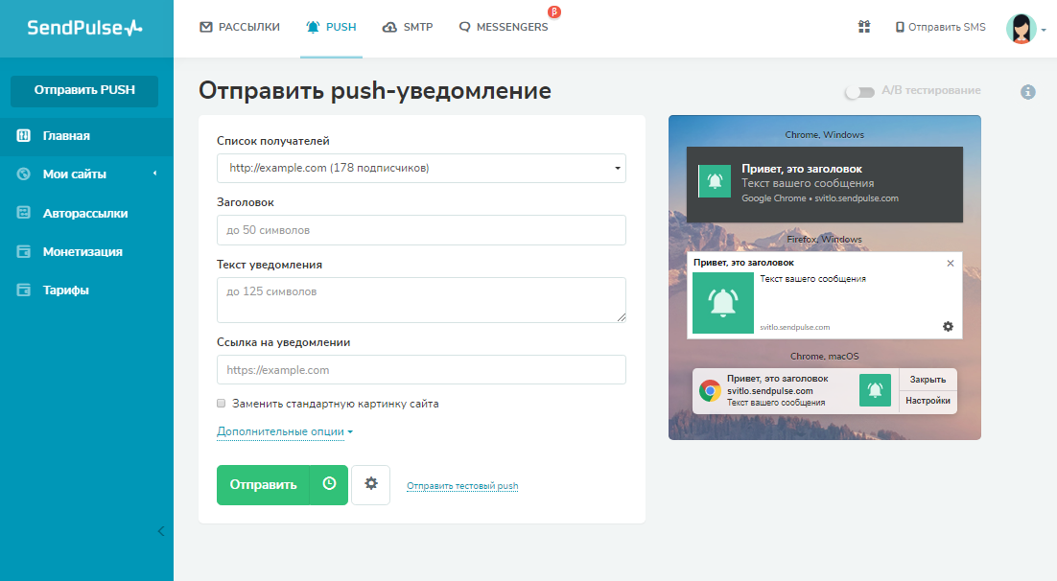The image size is (1057, 581).
Task: Click the large bell image in Firefox preview
Action: 722,303
